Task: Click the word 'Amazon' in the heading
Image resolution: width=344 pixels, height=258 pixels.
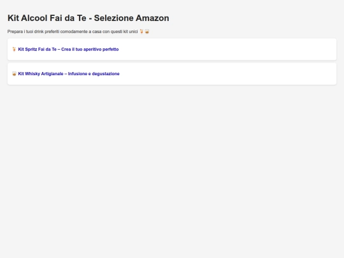Action: coord(152,18)
